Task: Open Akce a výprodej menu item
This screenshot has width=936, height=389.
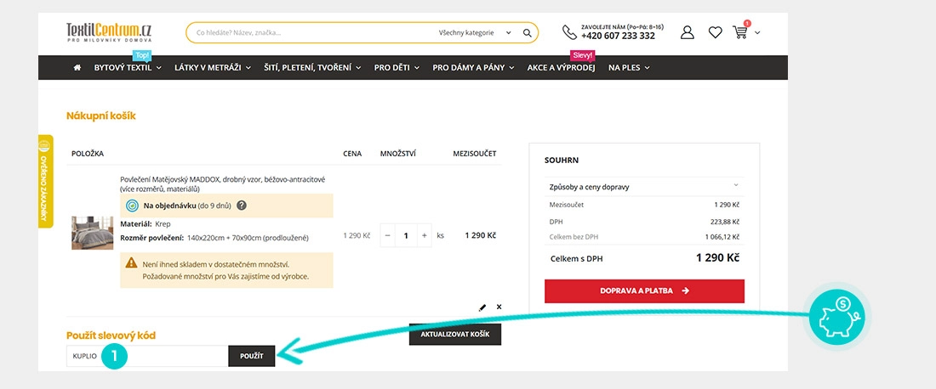Action: [561, 67]
